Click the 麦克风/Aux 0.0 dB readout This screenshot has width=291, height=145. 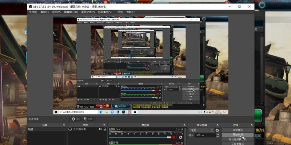[179, 129]
